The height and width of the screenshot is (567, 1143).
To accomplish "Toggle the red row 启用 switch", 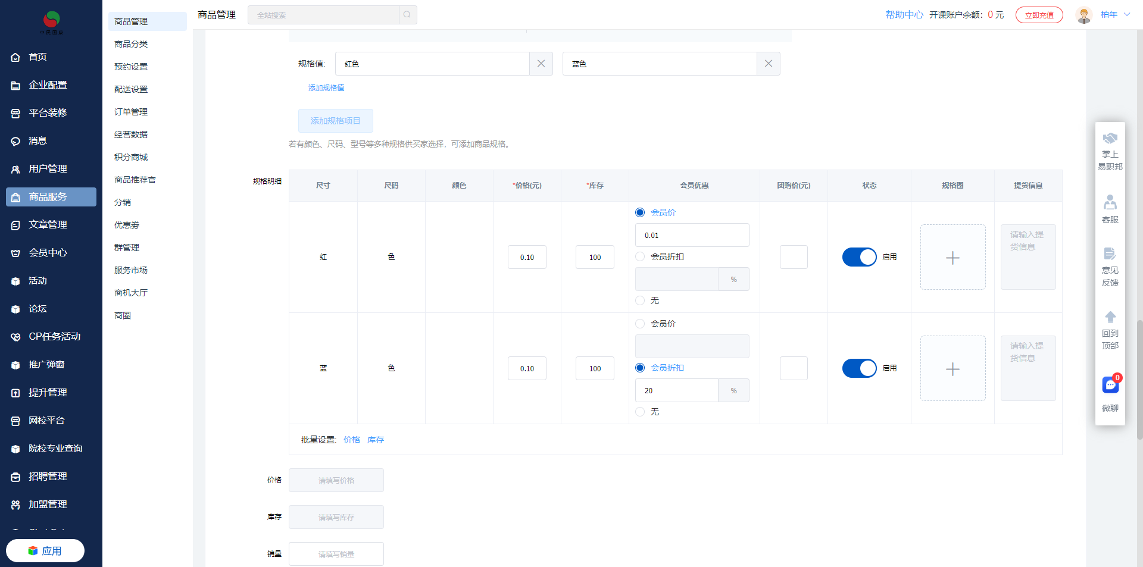I will click(859, 257).
